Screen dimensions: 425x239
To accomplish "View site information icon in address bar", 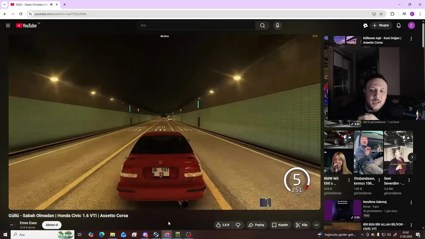I will coord(30,14).
